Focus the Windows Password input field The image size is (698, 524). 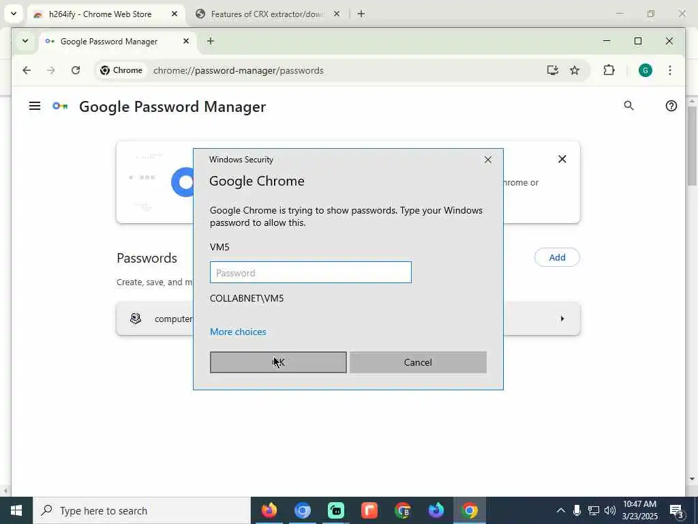click(311, 272)
